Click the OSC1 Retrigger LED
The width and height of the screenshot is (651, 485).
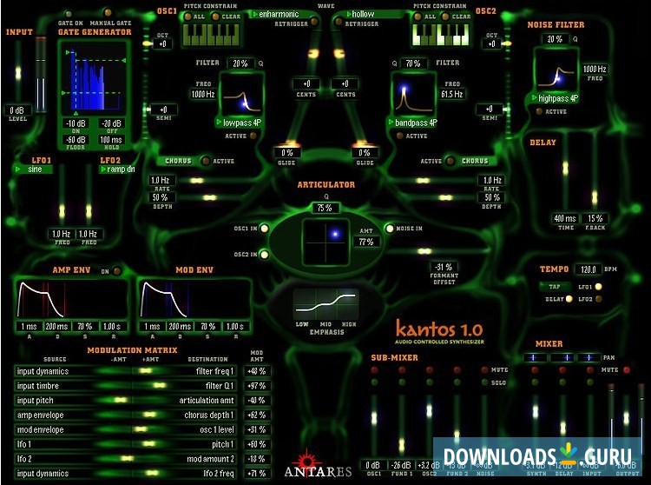pyautogui.click(x=314, y=21)
